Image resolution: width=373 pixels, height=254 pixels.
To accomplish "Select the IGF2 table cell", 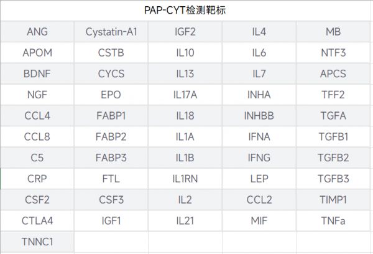I will [x=185, y=32].
